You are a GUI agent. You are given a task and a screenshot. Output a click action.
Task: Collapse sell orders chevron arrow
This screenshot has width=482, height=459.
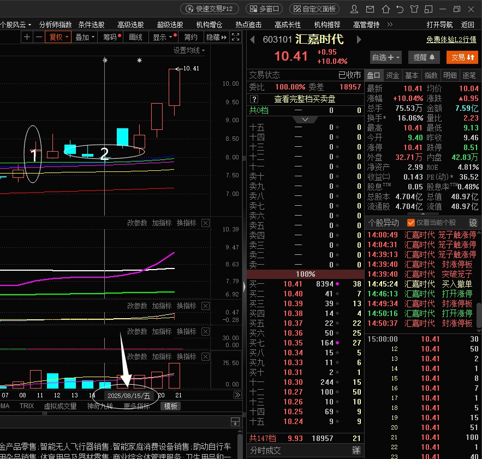305,120
